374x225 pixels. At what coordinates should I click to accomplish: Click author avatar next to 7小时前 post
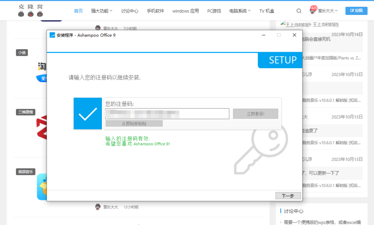click(x=98, y=28)
